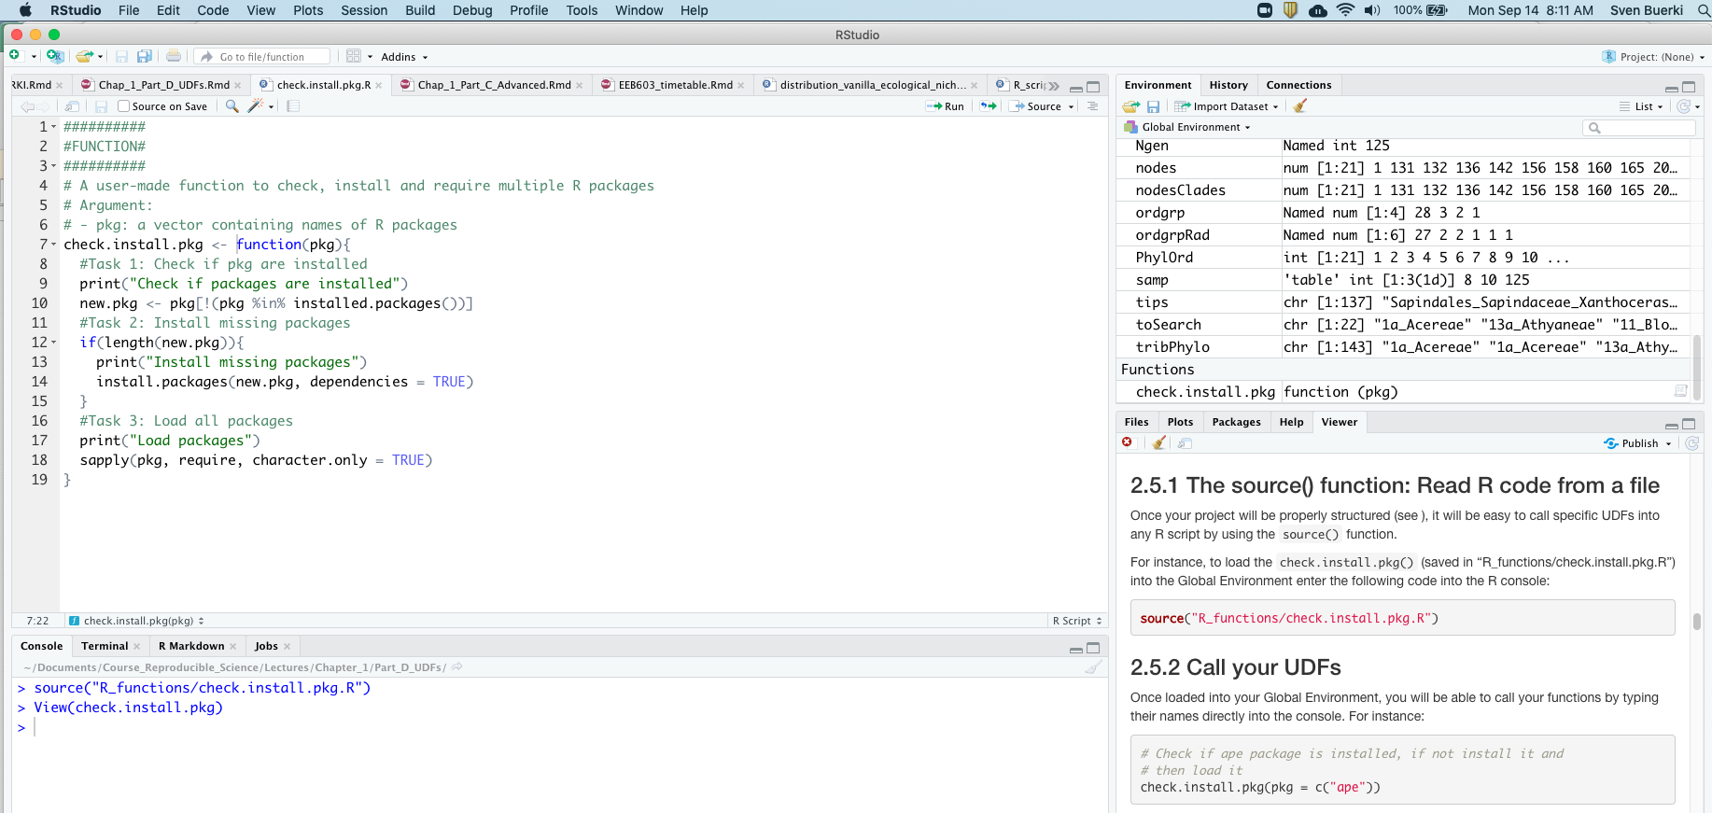Open Global Environment selector
The width and height of the screenshot is (1712, 813).
coord(1186,127)
